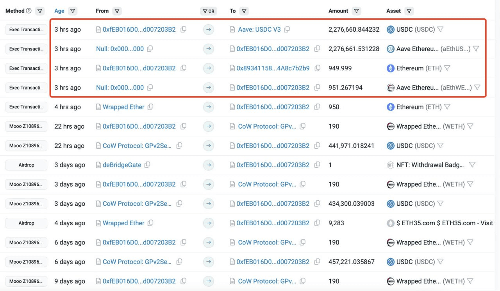The height and width of the screenshot is (291, 500).
Task: Copy From address in the 2,276,660.844232 USDC row
Action: pos(183,29)
